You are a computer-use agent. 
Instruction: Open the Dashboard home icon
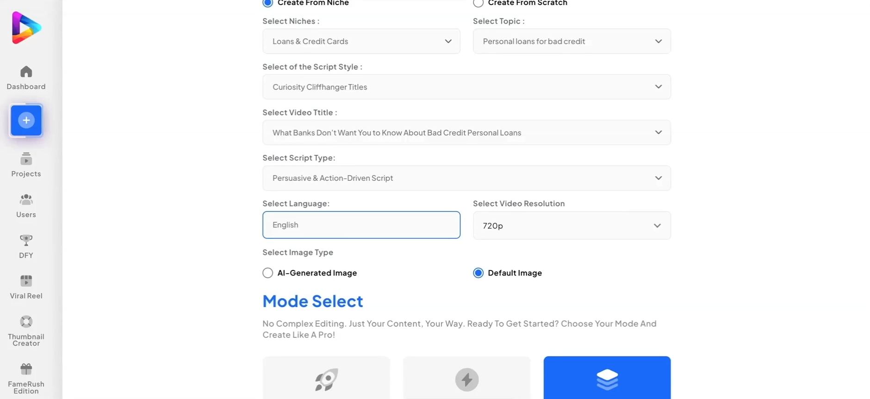coord(26,72)
